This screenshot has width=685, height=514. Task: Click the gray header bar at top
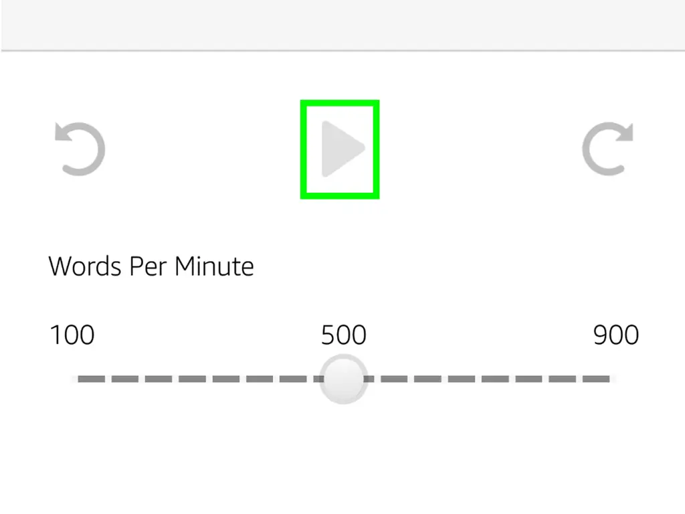click(342, 24)
